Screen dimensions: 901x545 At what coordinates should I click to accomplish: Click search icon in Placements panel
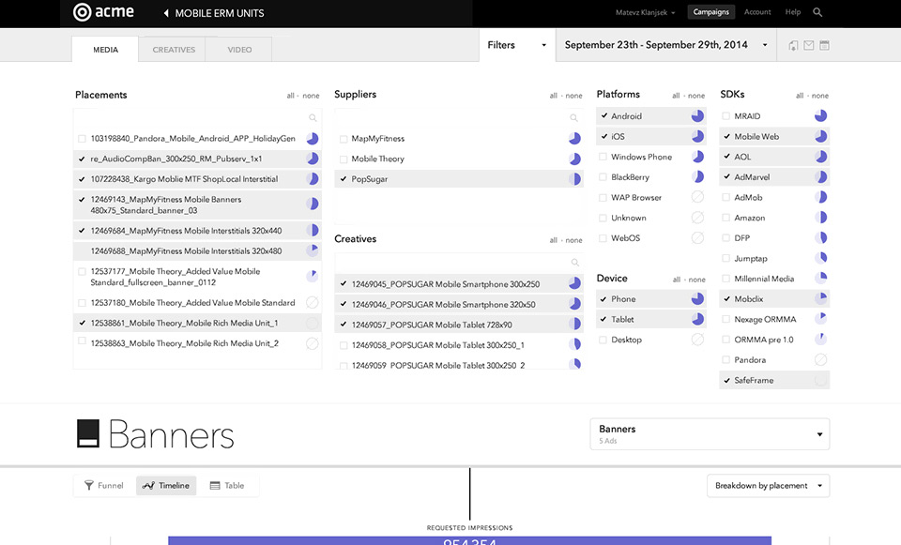point(313,118)
